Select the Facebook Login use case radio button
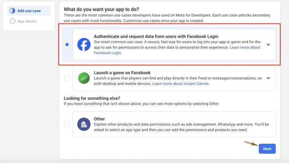The height and width of the screenshot is (163, 289). (67, 44)
